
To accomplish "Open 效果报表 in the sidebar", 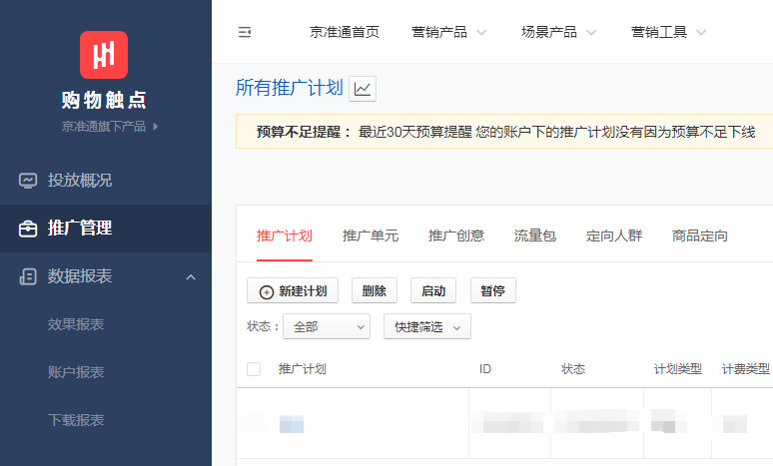I will (x=76, y=324).
